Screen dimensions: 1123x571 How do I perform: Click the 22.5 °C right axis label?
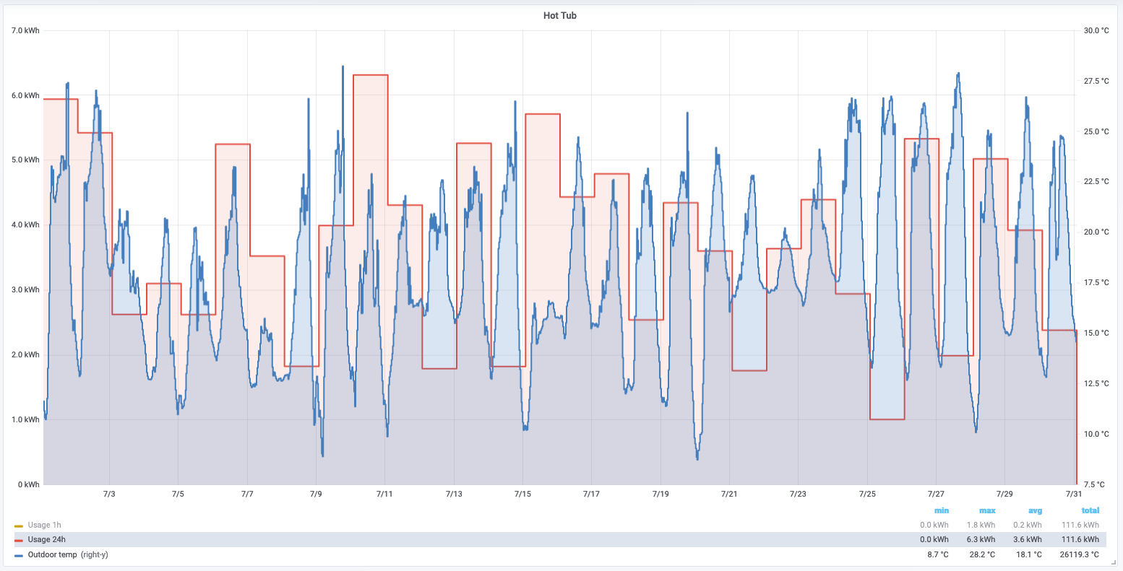tap(1096, 181)
